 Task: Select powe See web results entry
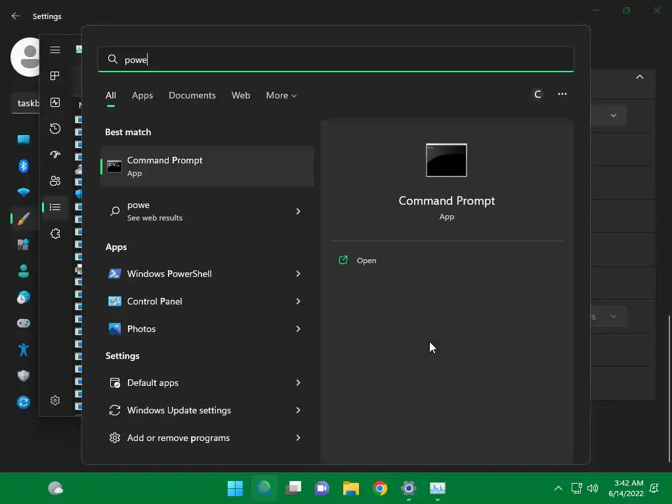(x=207, y=211)
